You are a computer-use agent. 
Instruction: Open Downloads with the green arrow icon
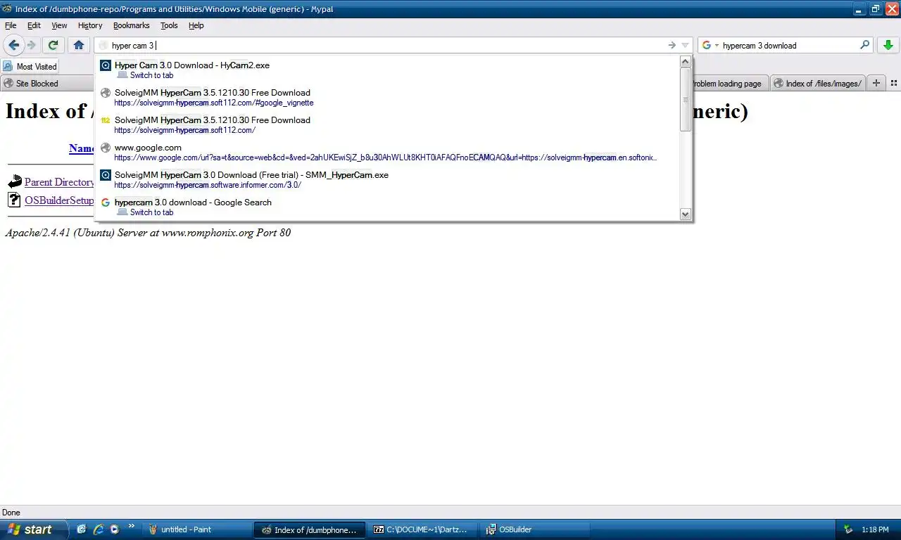tap(888, 45)
